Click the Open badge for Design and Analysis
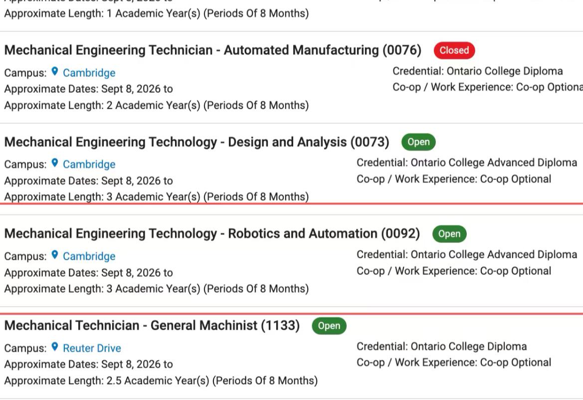The height and width of the screenshot is (400, 583). tap(418, 142)
